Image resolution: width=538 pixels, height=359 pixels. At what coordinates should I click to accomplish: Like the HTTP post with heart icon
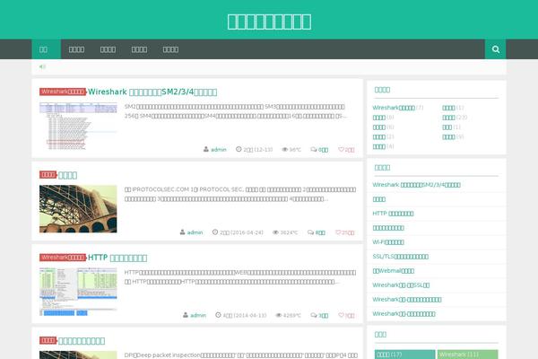click(x=341, y=315)
